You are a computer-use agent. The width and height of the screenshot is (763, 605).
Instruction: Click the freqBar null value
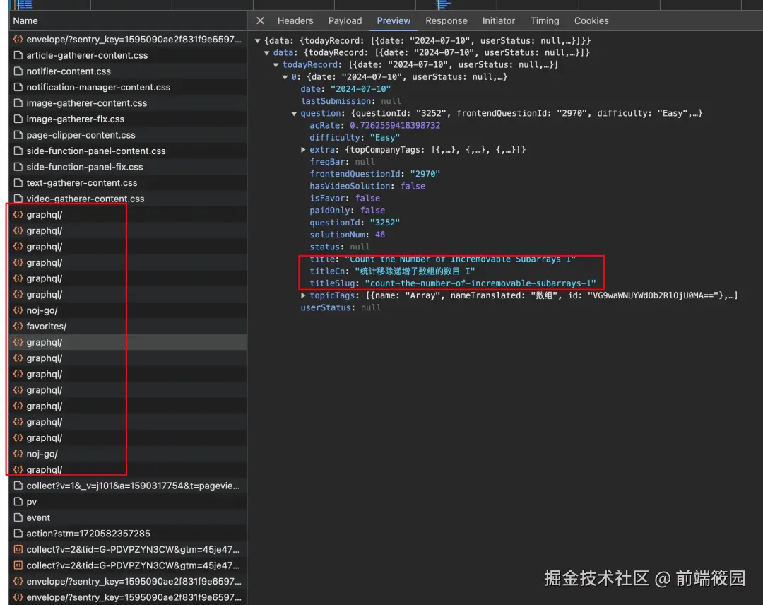(x=365, y=162)
